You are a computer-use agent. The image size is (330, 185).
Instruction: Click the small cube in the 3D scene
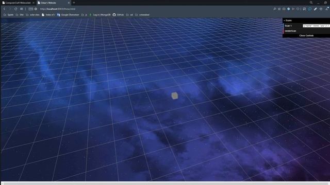(174, 96)
